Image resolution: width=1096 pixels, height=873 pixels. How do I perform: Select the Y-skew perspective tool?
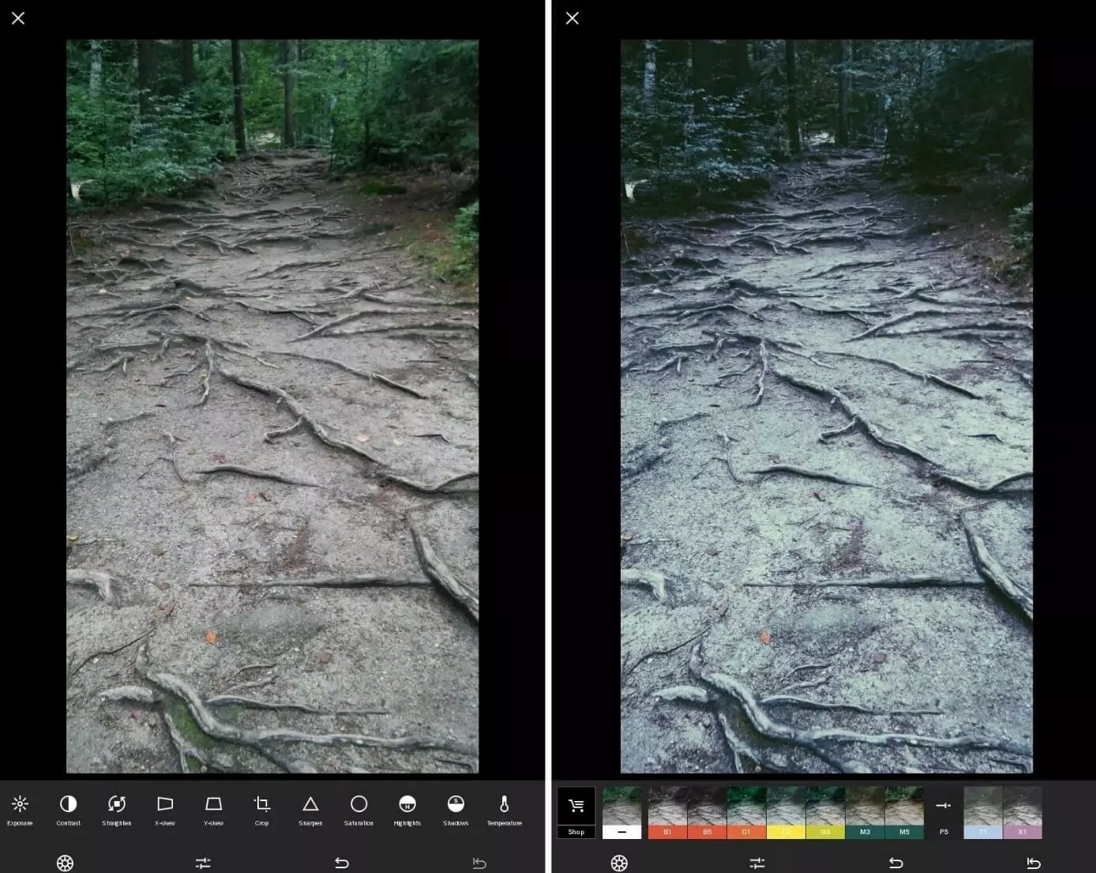213,809
